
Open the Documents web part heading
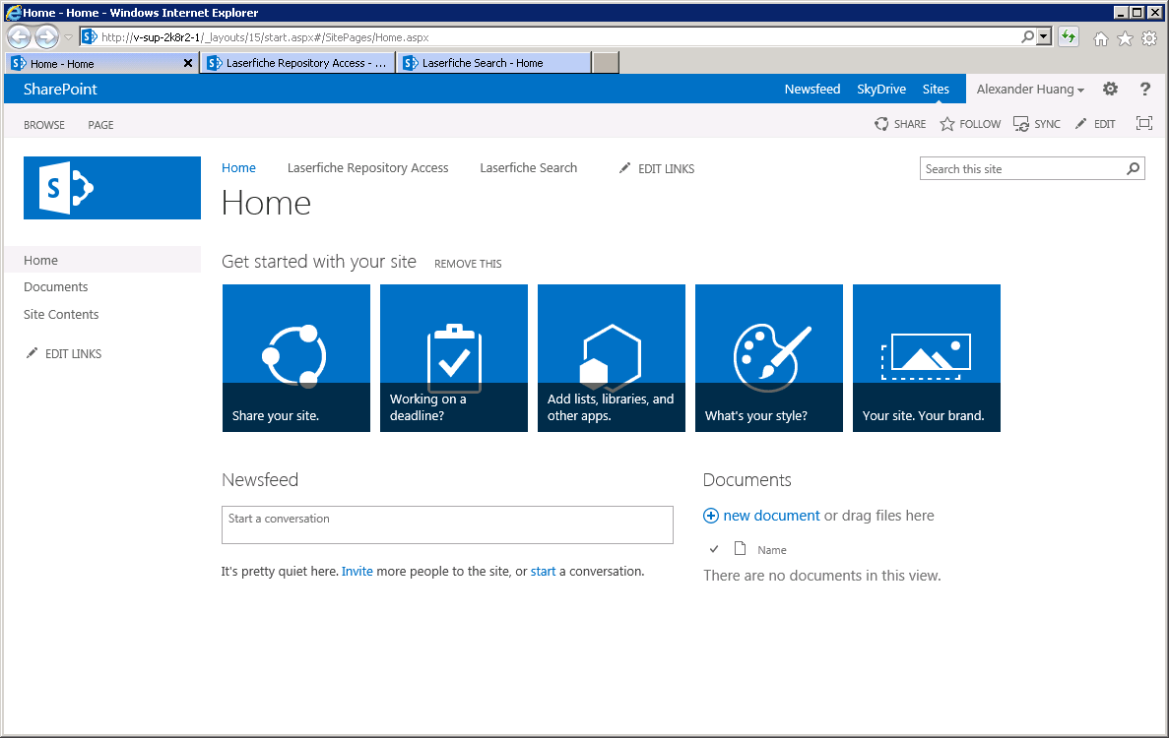pyautogui.click(x=747, y=479)
